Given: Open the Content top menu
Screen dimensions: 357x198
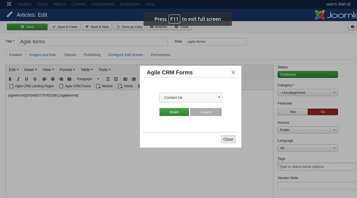Looking at the screenshot, I should [x=79, y=4].
